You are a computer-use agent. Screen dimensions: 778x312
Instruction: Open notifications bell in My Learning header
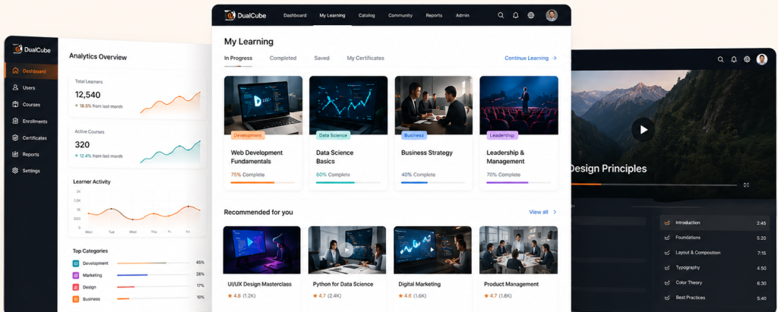516,15
